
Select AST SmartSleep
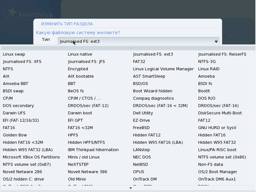pyautogui.click(x=149, y=76)
